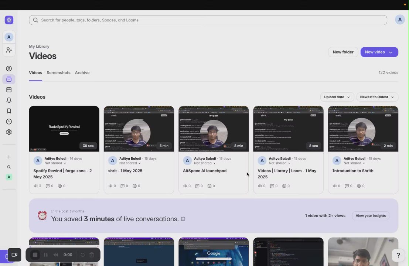
Task: Open Not shared dropdown on shrit - 1 May card
Action: click(130, 163)
